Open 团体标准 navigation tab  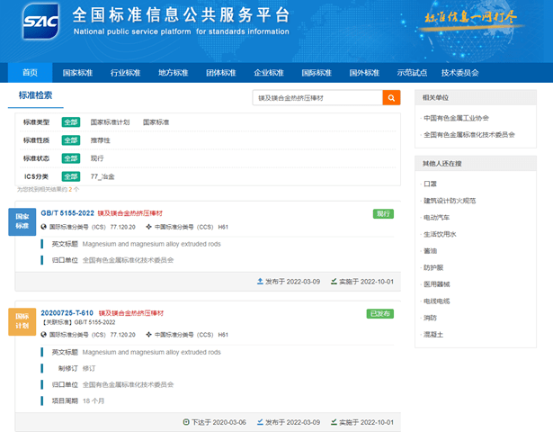pyautogui.click(x=221, y=73)
